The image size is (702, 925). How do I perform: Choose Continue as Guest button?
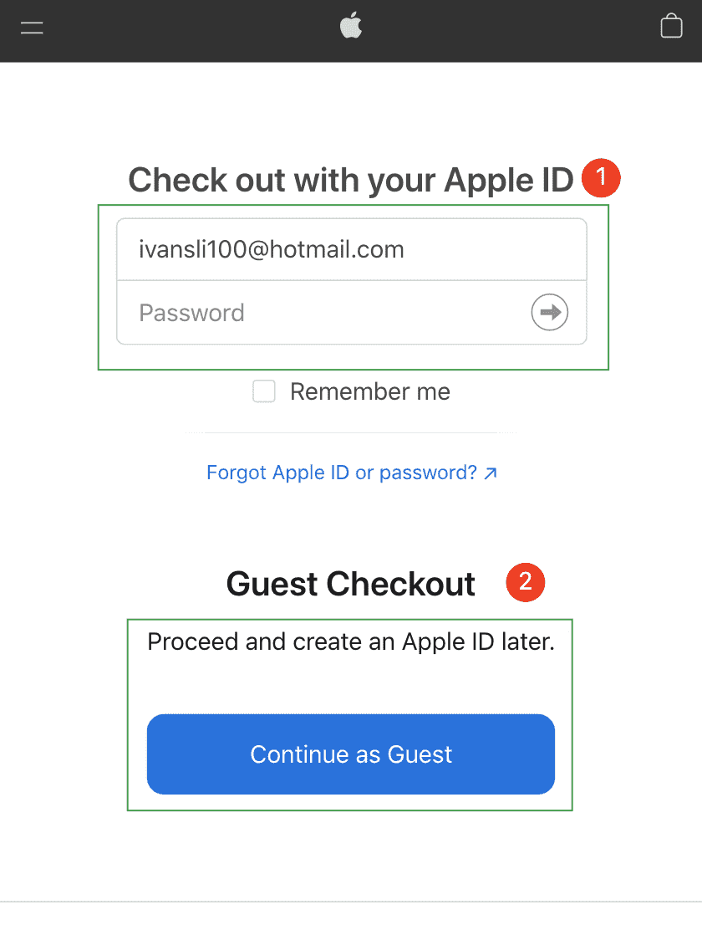(351, 754)
